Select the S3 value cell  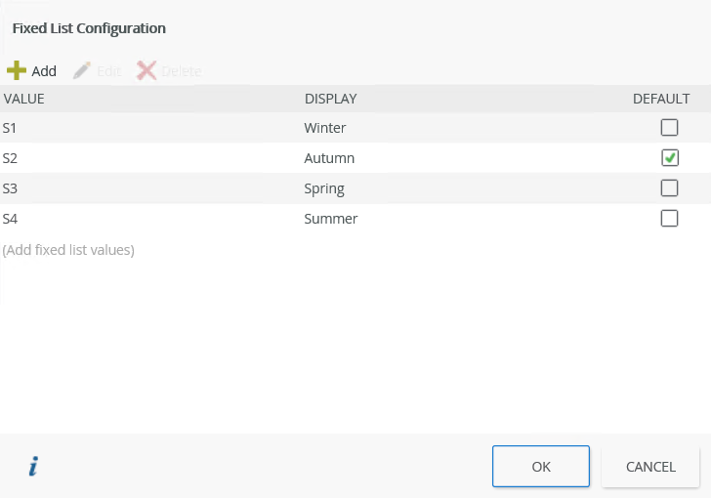click(10, 188)
